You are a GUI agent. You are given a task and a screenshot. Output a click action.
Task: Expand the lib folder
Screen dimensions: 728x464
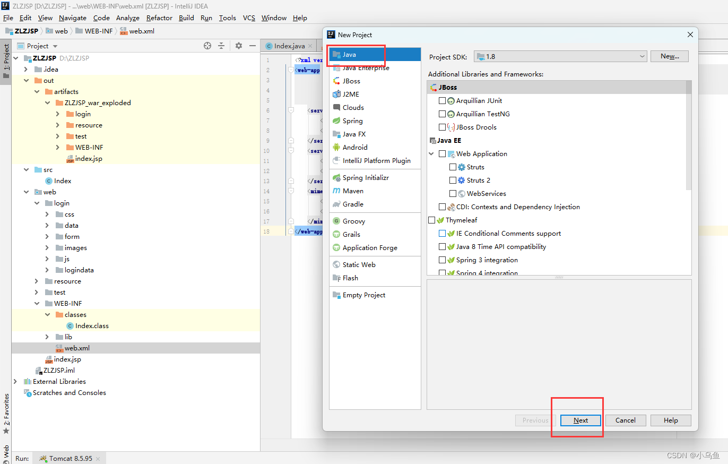click(47, 337)
